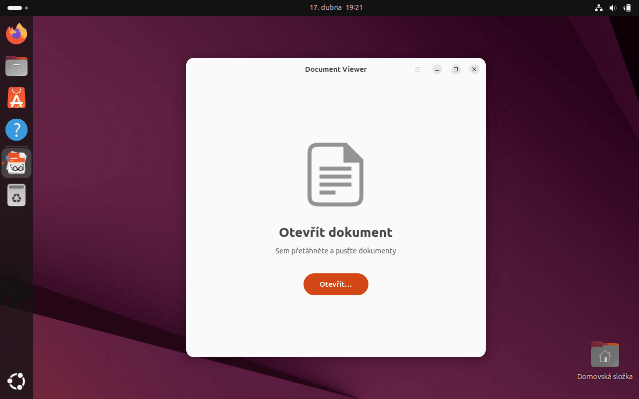Open the Document Viewer hamburger menu
This screenshot has width=639, height=399.
[417, 69]
